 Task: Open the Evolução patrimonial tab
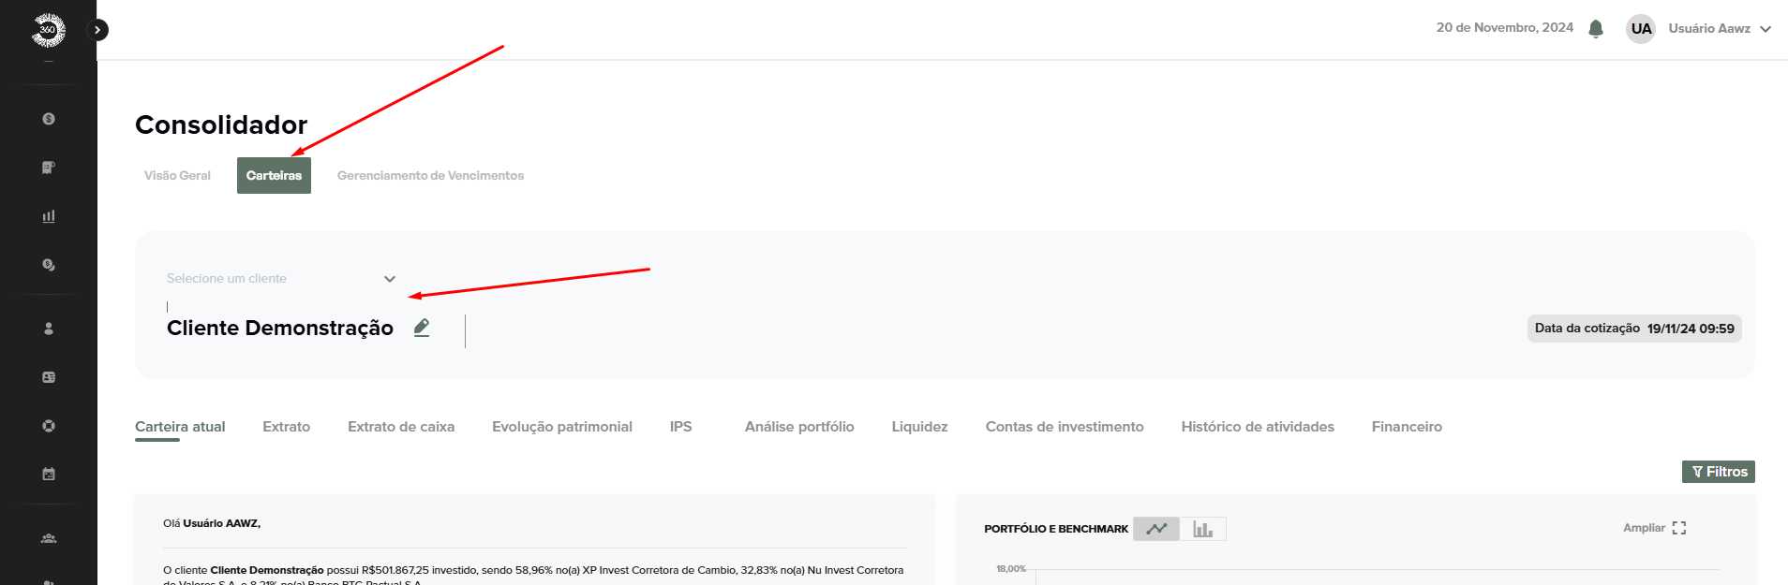(561, 427)
